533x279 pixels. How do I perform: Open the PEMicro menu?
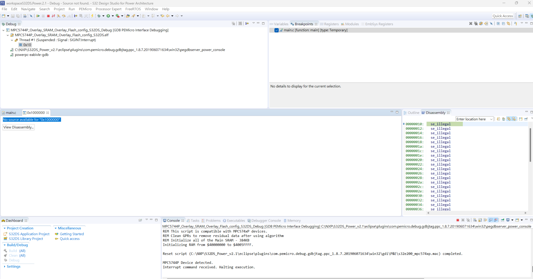click(85, 9)
